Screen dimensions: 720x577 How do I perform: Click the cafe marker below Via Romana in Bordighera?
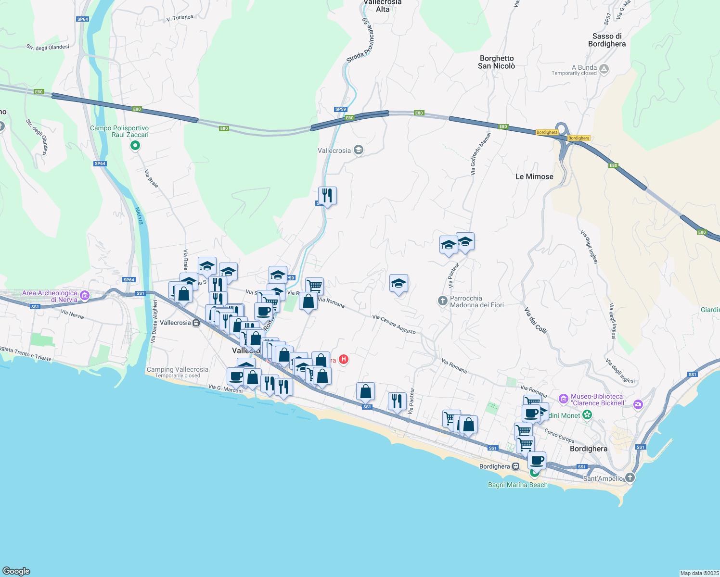click(531, 414)
